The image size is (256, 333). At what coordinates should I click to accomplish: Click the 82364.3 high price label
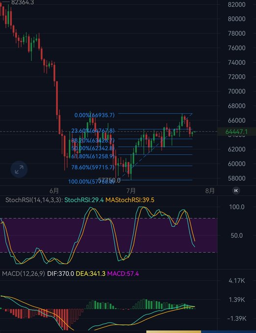23,2
